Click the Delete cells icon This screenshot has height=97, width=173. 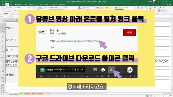[142, 8]
